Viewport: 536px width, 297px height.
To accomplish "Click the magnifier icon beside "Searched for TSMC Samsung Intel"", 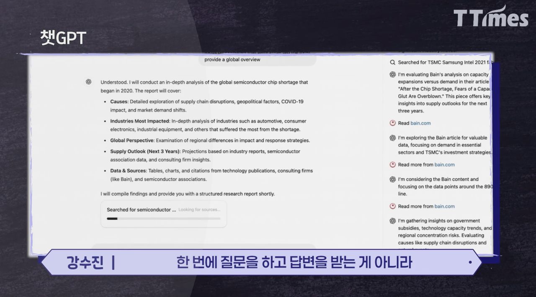I will pos(392,62).
